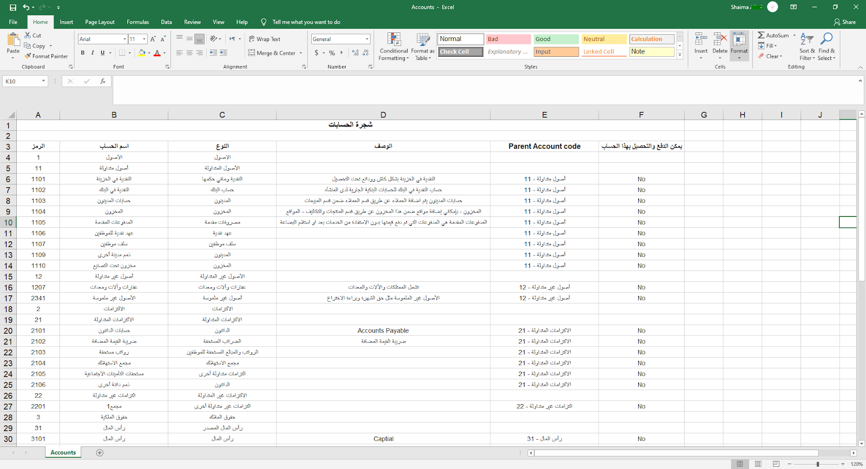Viewport: 866px width, 469px height.
Task: Apply the Check Cell style
Action: [x=461, y=52]
